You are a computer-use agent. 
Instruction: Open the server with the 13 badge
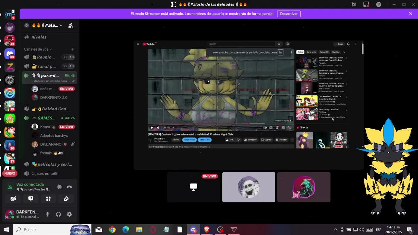coord(10,106)
